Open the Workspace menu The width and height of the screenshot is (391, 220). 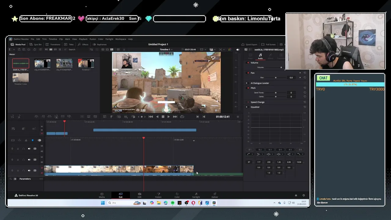coord(120,39)
